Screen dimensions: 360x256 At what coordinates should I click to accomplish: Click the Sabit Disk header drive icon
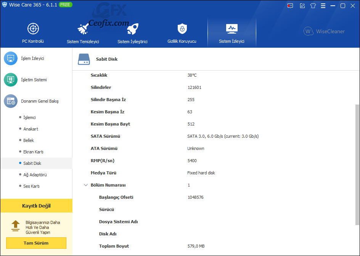(84, 59)
